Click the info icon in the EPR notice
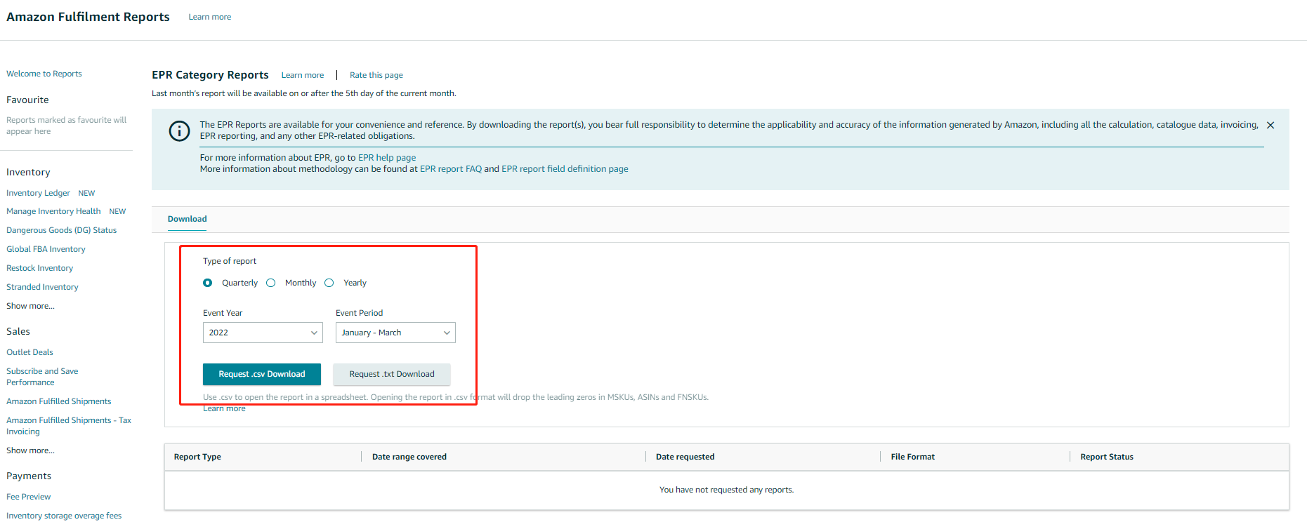The height and width of the screenshot is (522, 1307). [180, 131]
